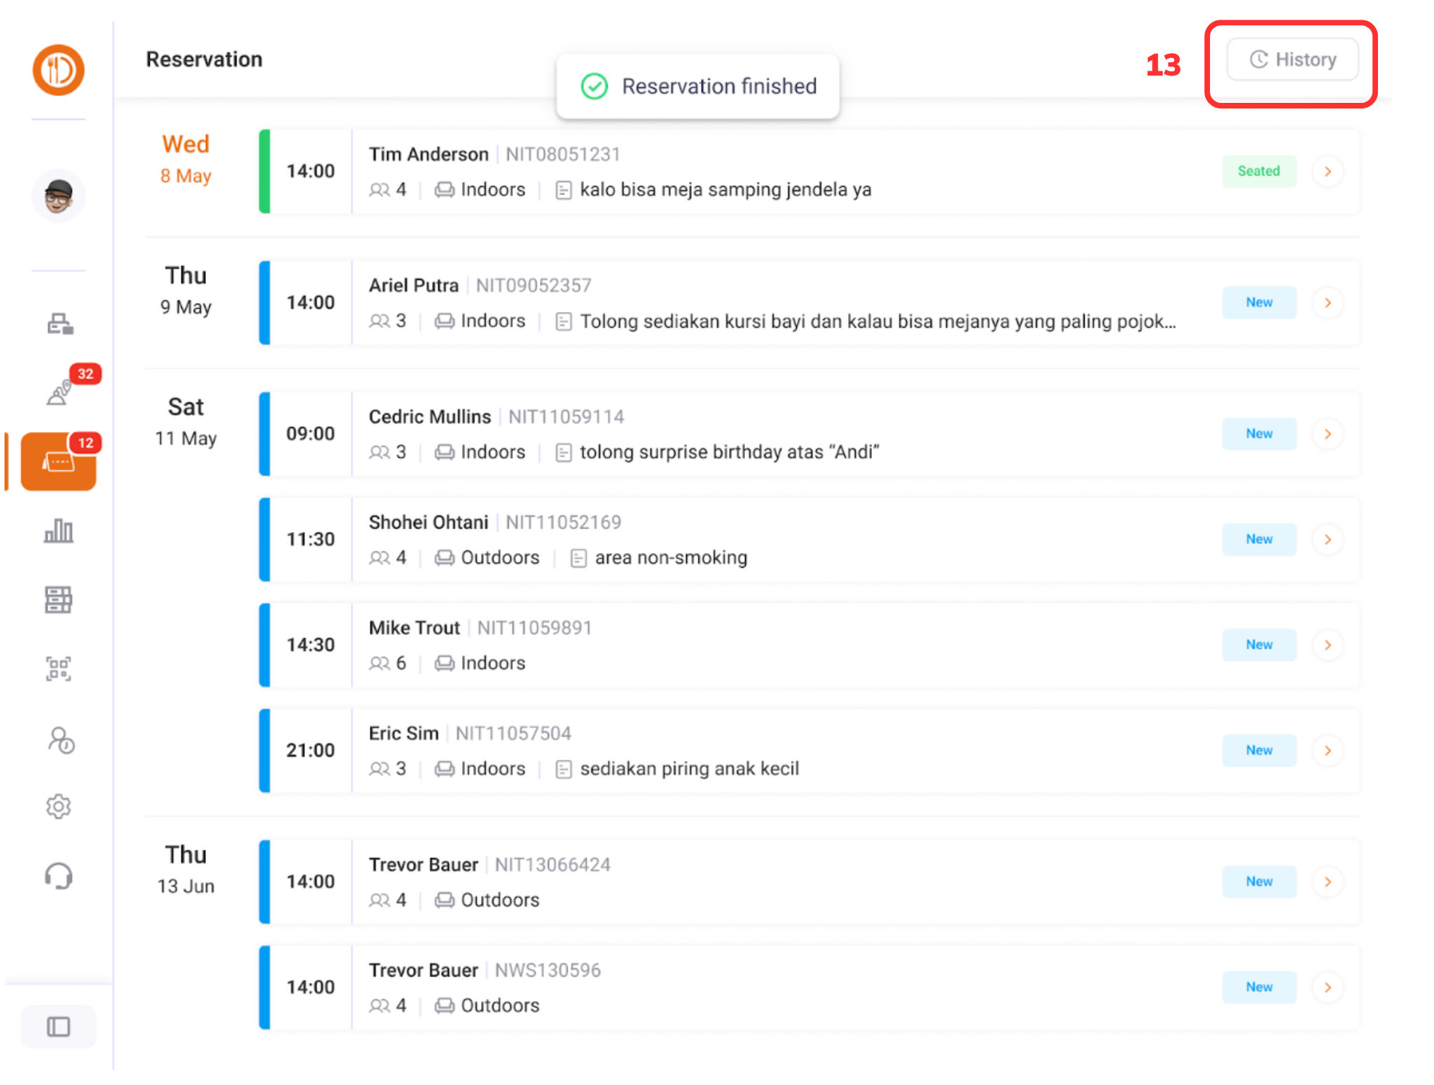Open the History panel
Viewport: 1434px width, 1085px height.
tap(1292, 60)
